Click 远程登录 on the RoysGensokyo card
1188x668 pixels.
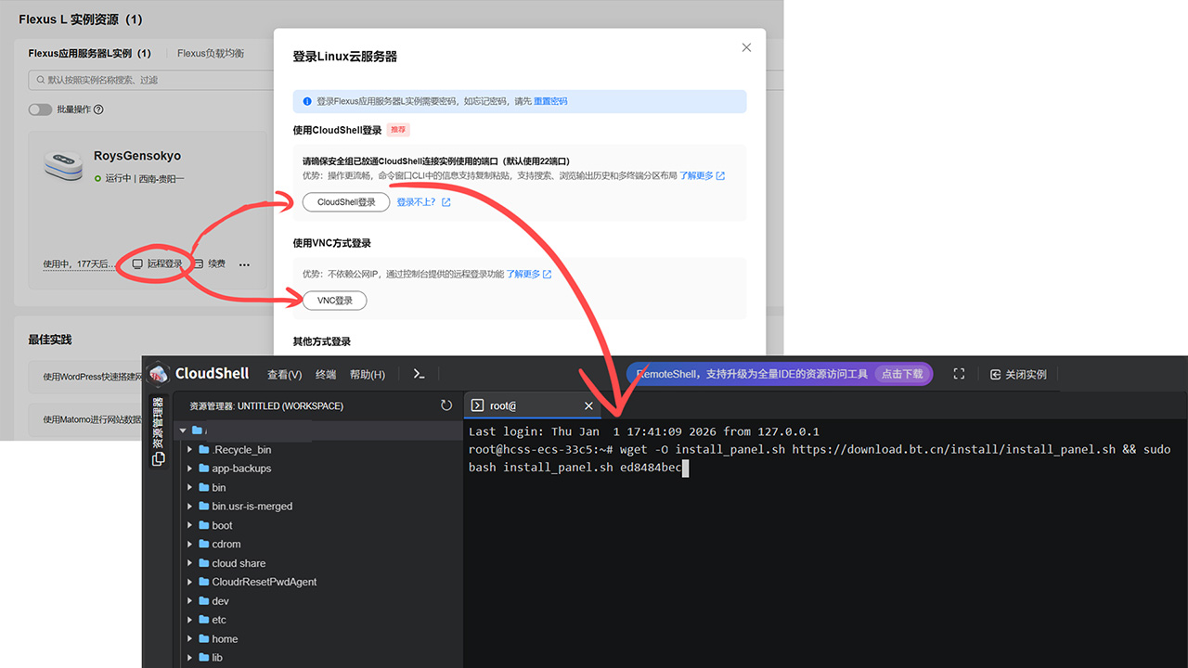point(157,264)
